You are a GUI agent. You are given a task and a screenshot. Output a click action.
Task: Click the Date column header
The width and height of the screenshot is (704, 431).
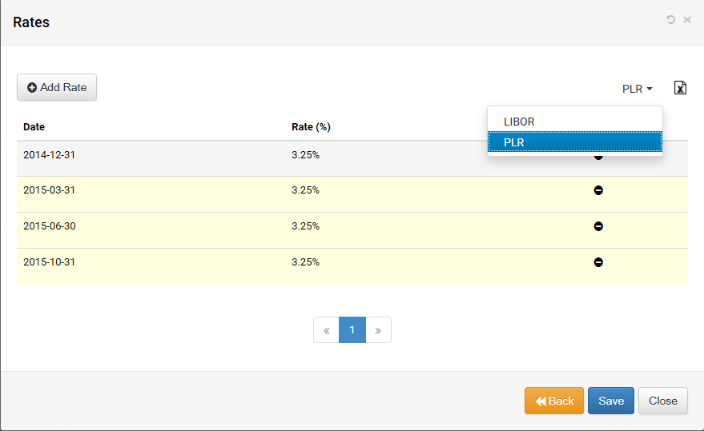[34, 127]
